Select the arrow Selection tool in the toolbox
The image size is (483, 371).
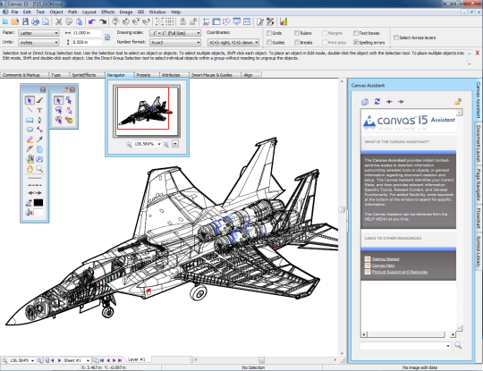30,100
